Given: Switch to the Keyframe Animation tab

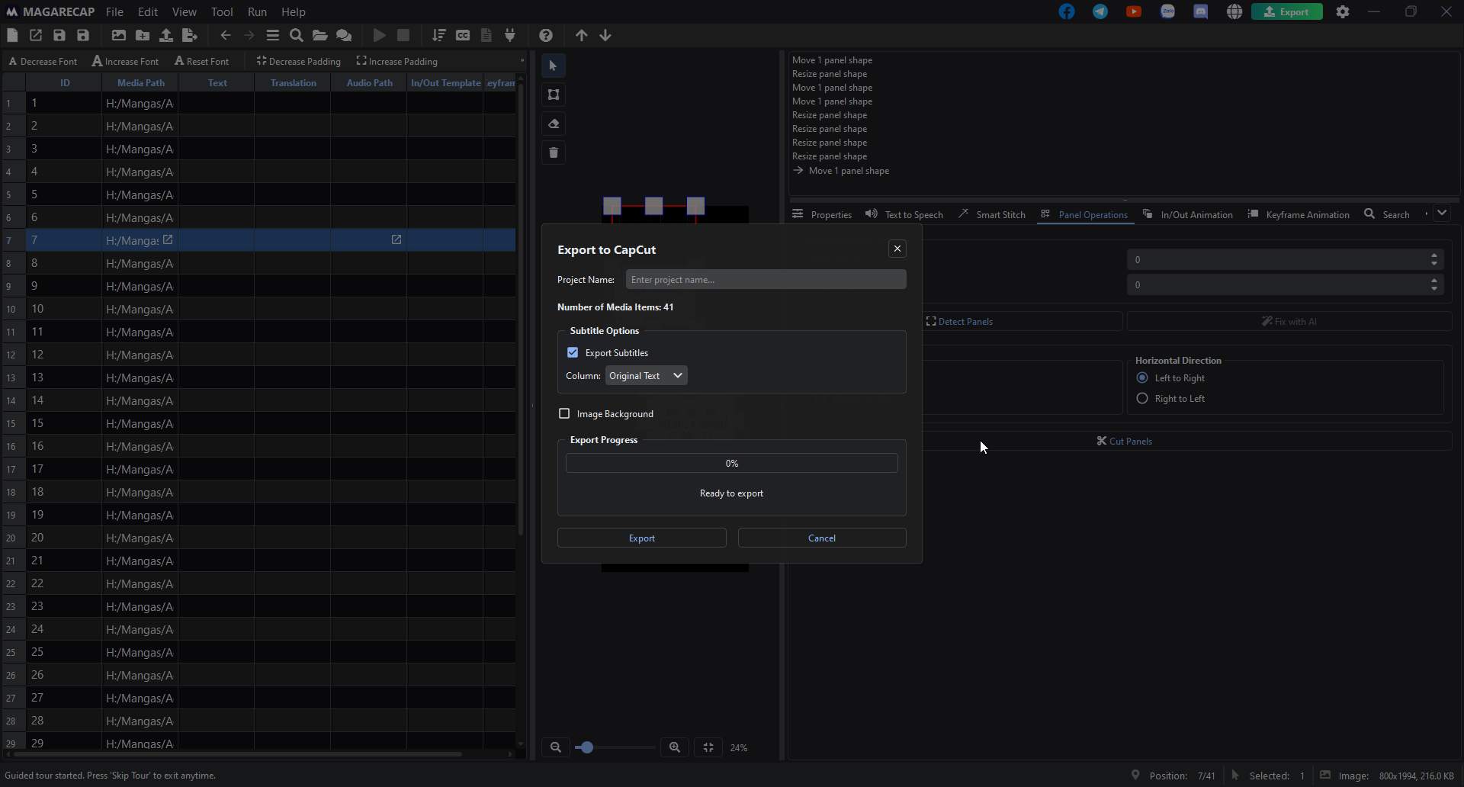Looking at the screenshot, I should [x=1299, y=214].
